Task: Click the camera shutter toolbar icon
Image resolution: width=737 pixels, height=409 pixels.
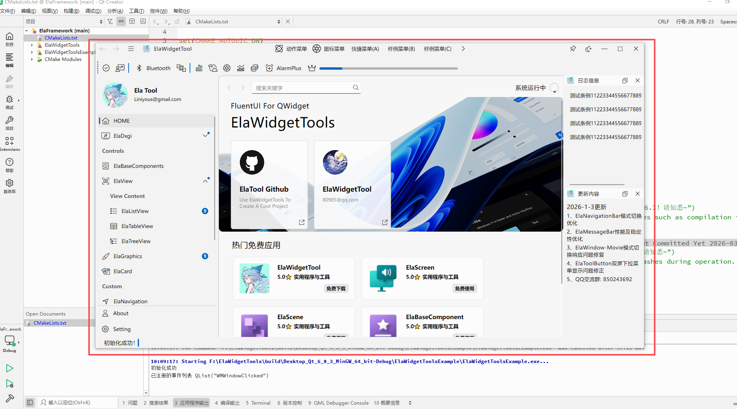Action: click(x=227, y=68)
